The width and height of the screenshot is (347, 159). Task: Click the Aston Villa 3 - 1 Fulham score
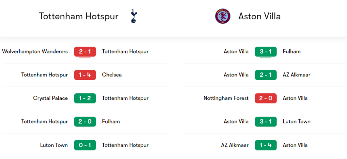[266, 51]
